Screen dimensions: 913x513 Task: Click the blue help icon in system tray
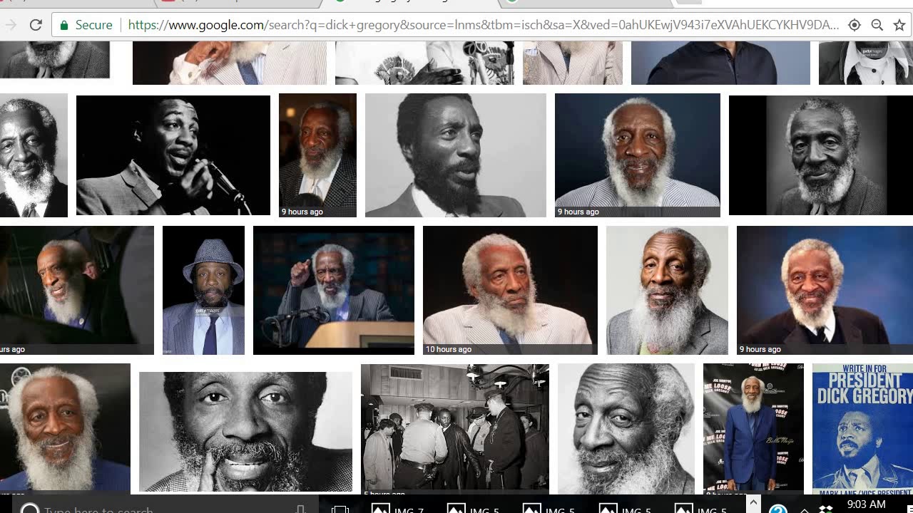pos(778,509)
